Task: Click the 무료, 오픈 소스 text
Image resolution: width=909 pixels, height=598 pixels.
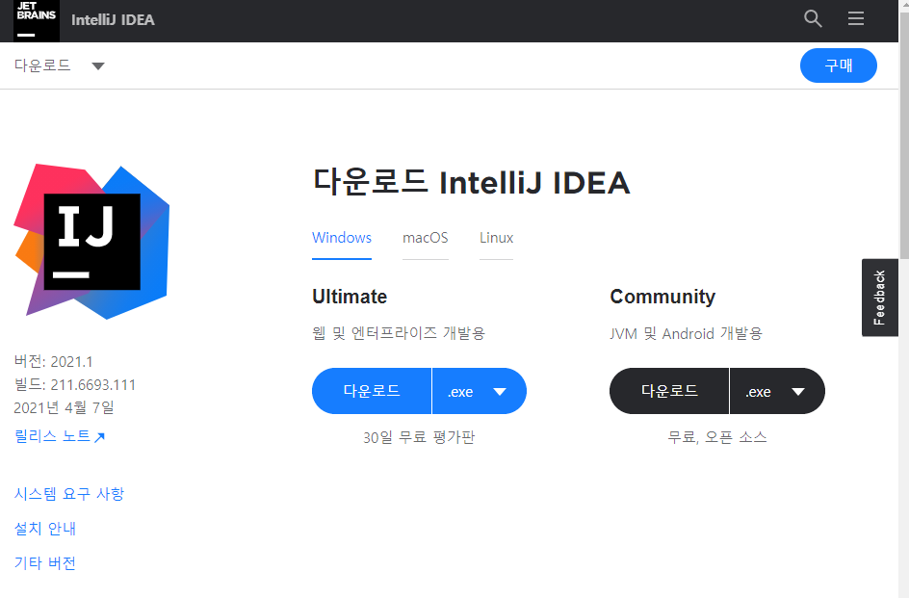Action: pos(717,437)
